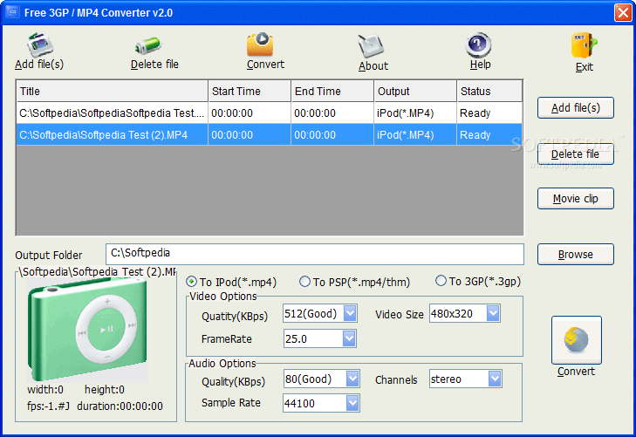
Task: Click the green battery Delete file icon
Action: coord(148,45)
